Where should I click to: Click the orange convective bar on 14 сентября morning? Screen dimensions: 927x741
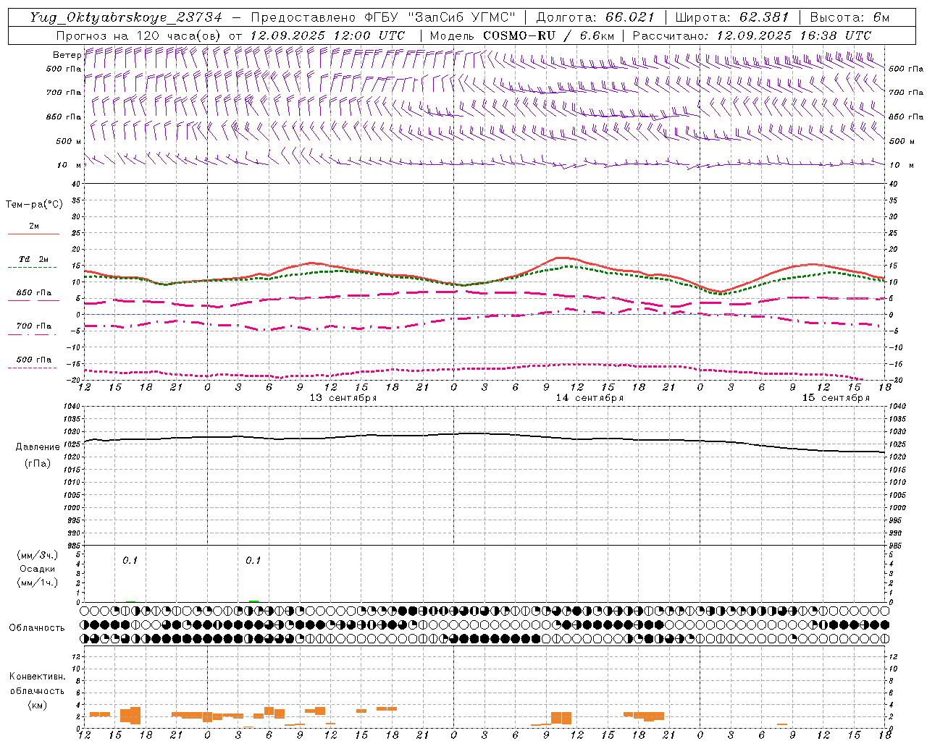pyautogui.click(x=561, y=718)
